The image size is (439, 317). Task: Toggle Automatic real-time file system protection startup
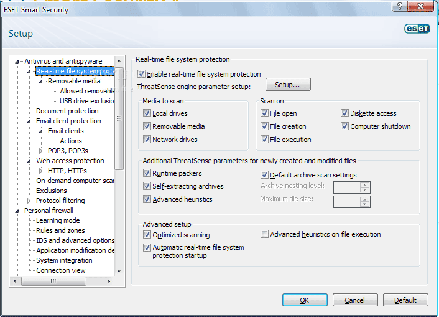pyautogui.click(x=147, y=247)
